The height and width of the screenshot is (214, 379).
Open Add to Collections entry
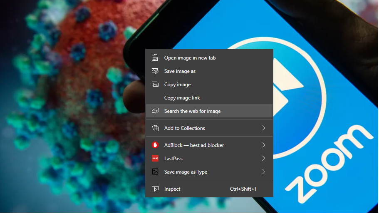[209, 128]
